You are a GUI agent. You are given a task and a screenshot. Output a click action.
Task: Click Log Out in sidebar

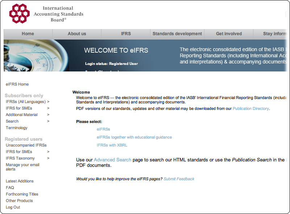coord(13,207)
